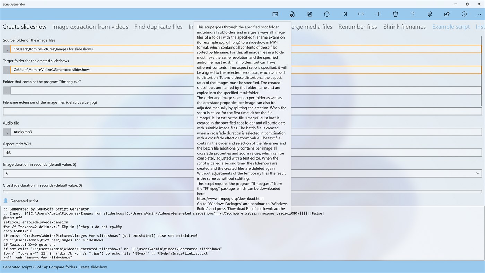Viewport: 485px width, 273px height.
Task: Open info with the circled i icon
Action: click(x=464, y=14)
